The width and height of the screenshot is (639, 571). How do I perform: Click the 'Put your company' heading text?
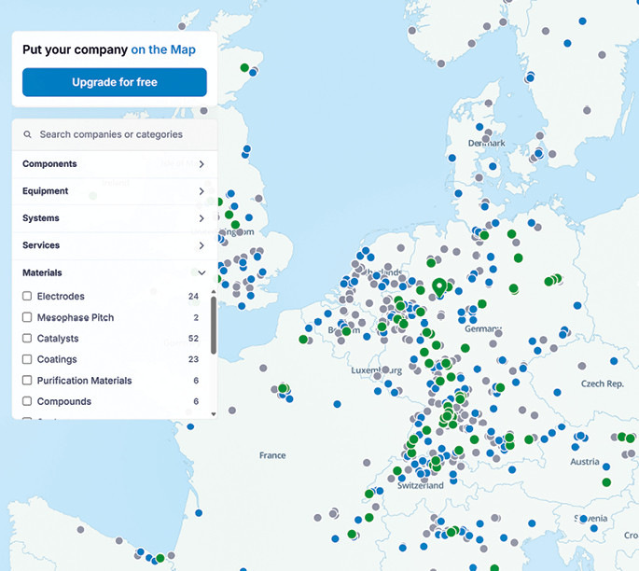75,49
